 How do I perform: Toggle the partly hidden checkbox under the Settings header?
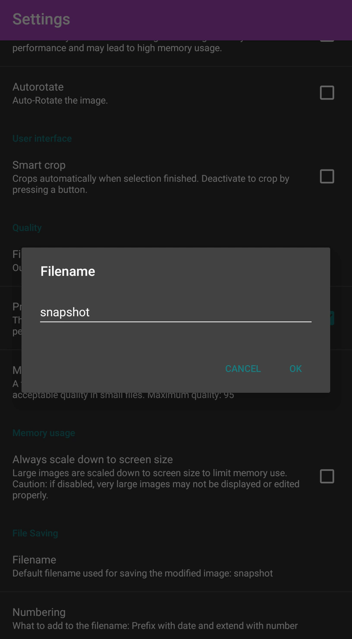point(327,41)
